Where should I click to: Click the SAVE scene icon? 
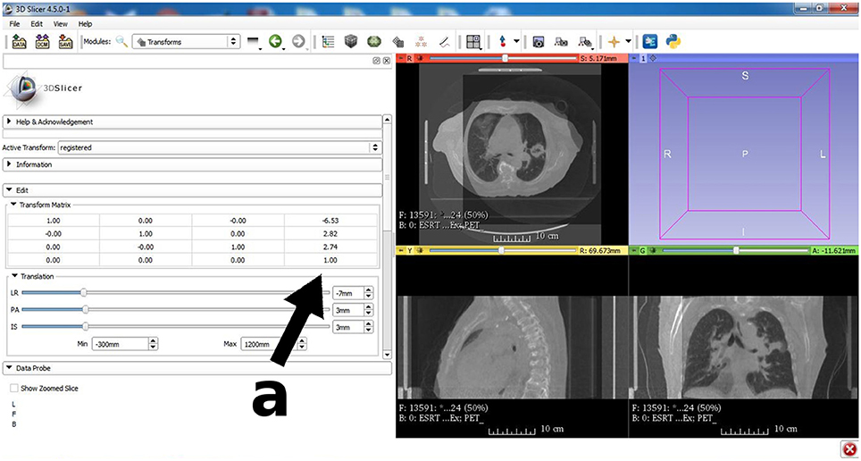[66, 42]
